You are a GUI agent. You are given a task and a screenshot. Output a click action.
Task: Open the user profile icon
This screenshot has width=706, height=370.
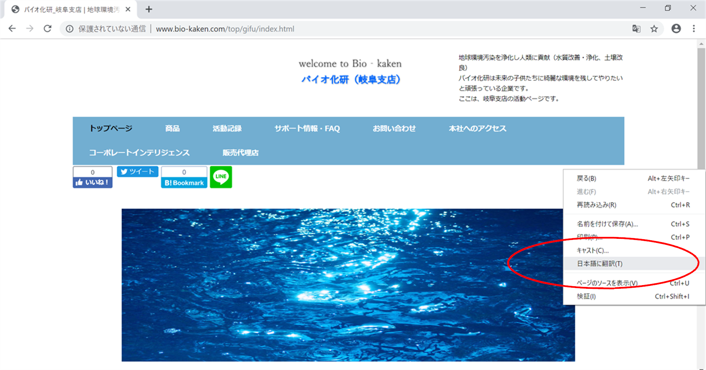(x=676, y=29)
